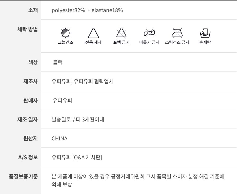The height and width of the screenshot is (194, 237).
Task: Click the 블랙 color value
Action: [x=58, y=62]
